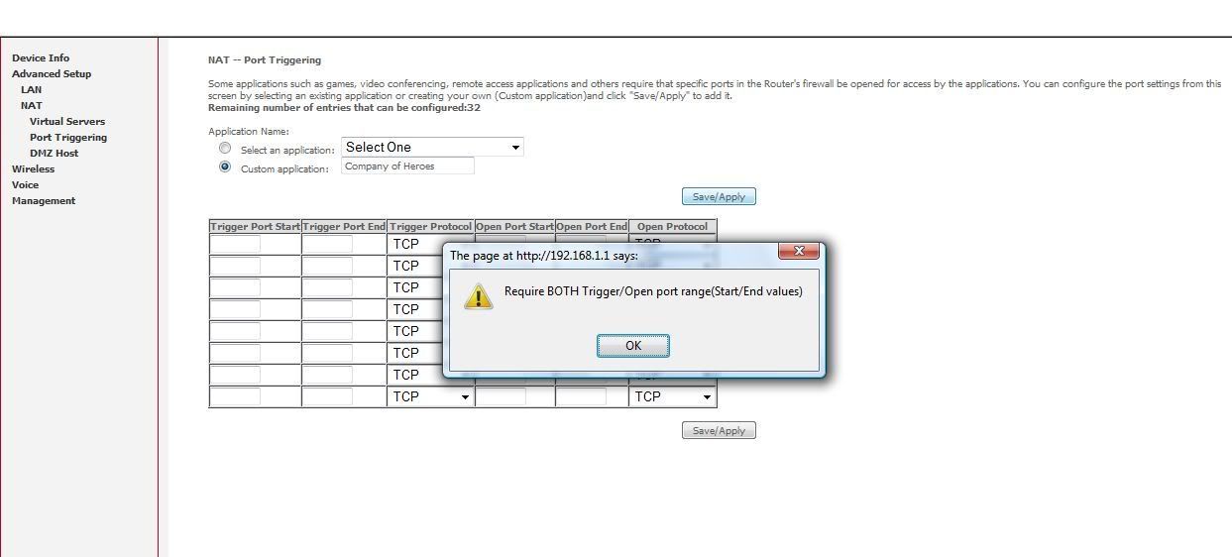The image size is (1232, 557).
Task: Select the NAT sidebar item
Action: coord(32,105)
